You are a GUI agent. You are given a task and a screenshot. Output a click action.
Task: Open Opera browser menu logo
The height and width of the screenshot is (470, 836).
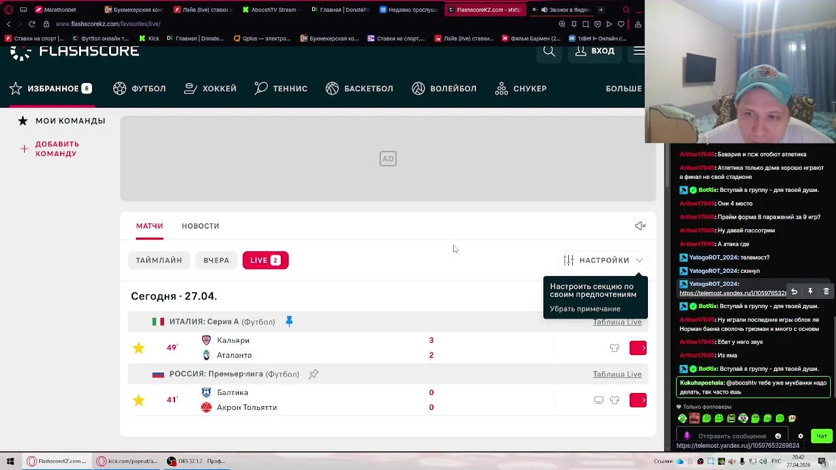[x=8, y=10]
